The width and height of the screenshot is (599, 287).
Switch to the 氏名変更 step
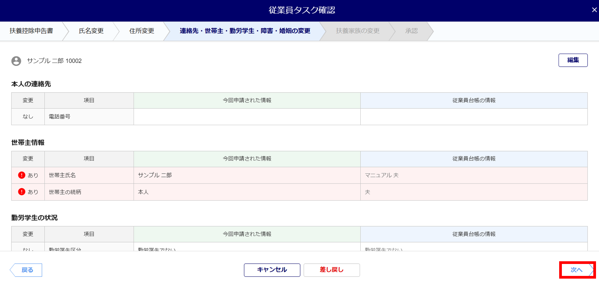pos(91,31)
